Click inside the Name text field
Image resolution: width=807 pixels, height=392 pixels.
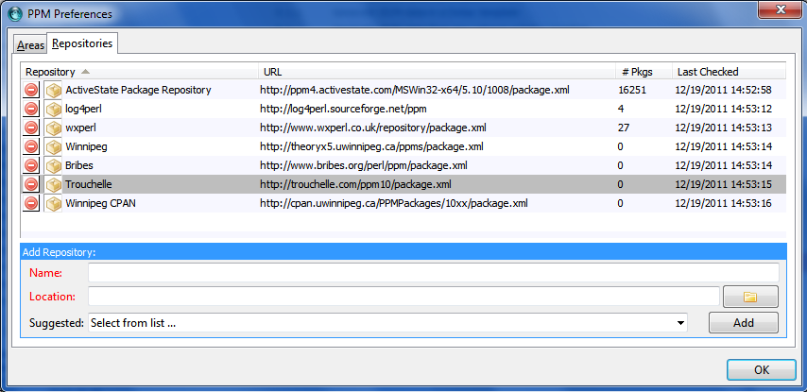click(x=433, y=273)
